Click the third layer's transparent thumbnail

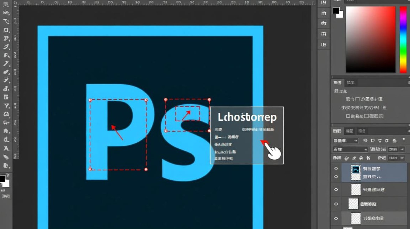point(353,204)
